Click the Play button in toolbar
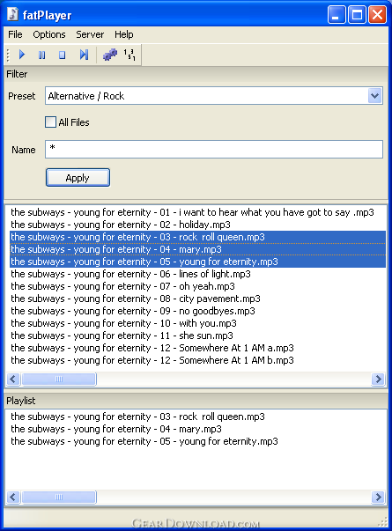Viewport: 392px width, 531px height. tap(22, 55)
